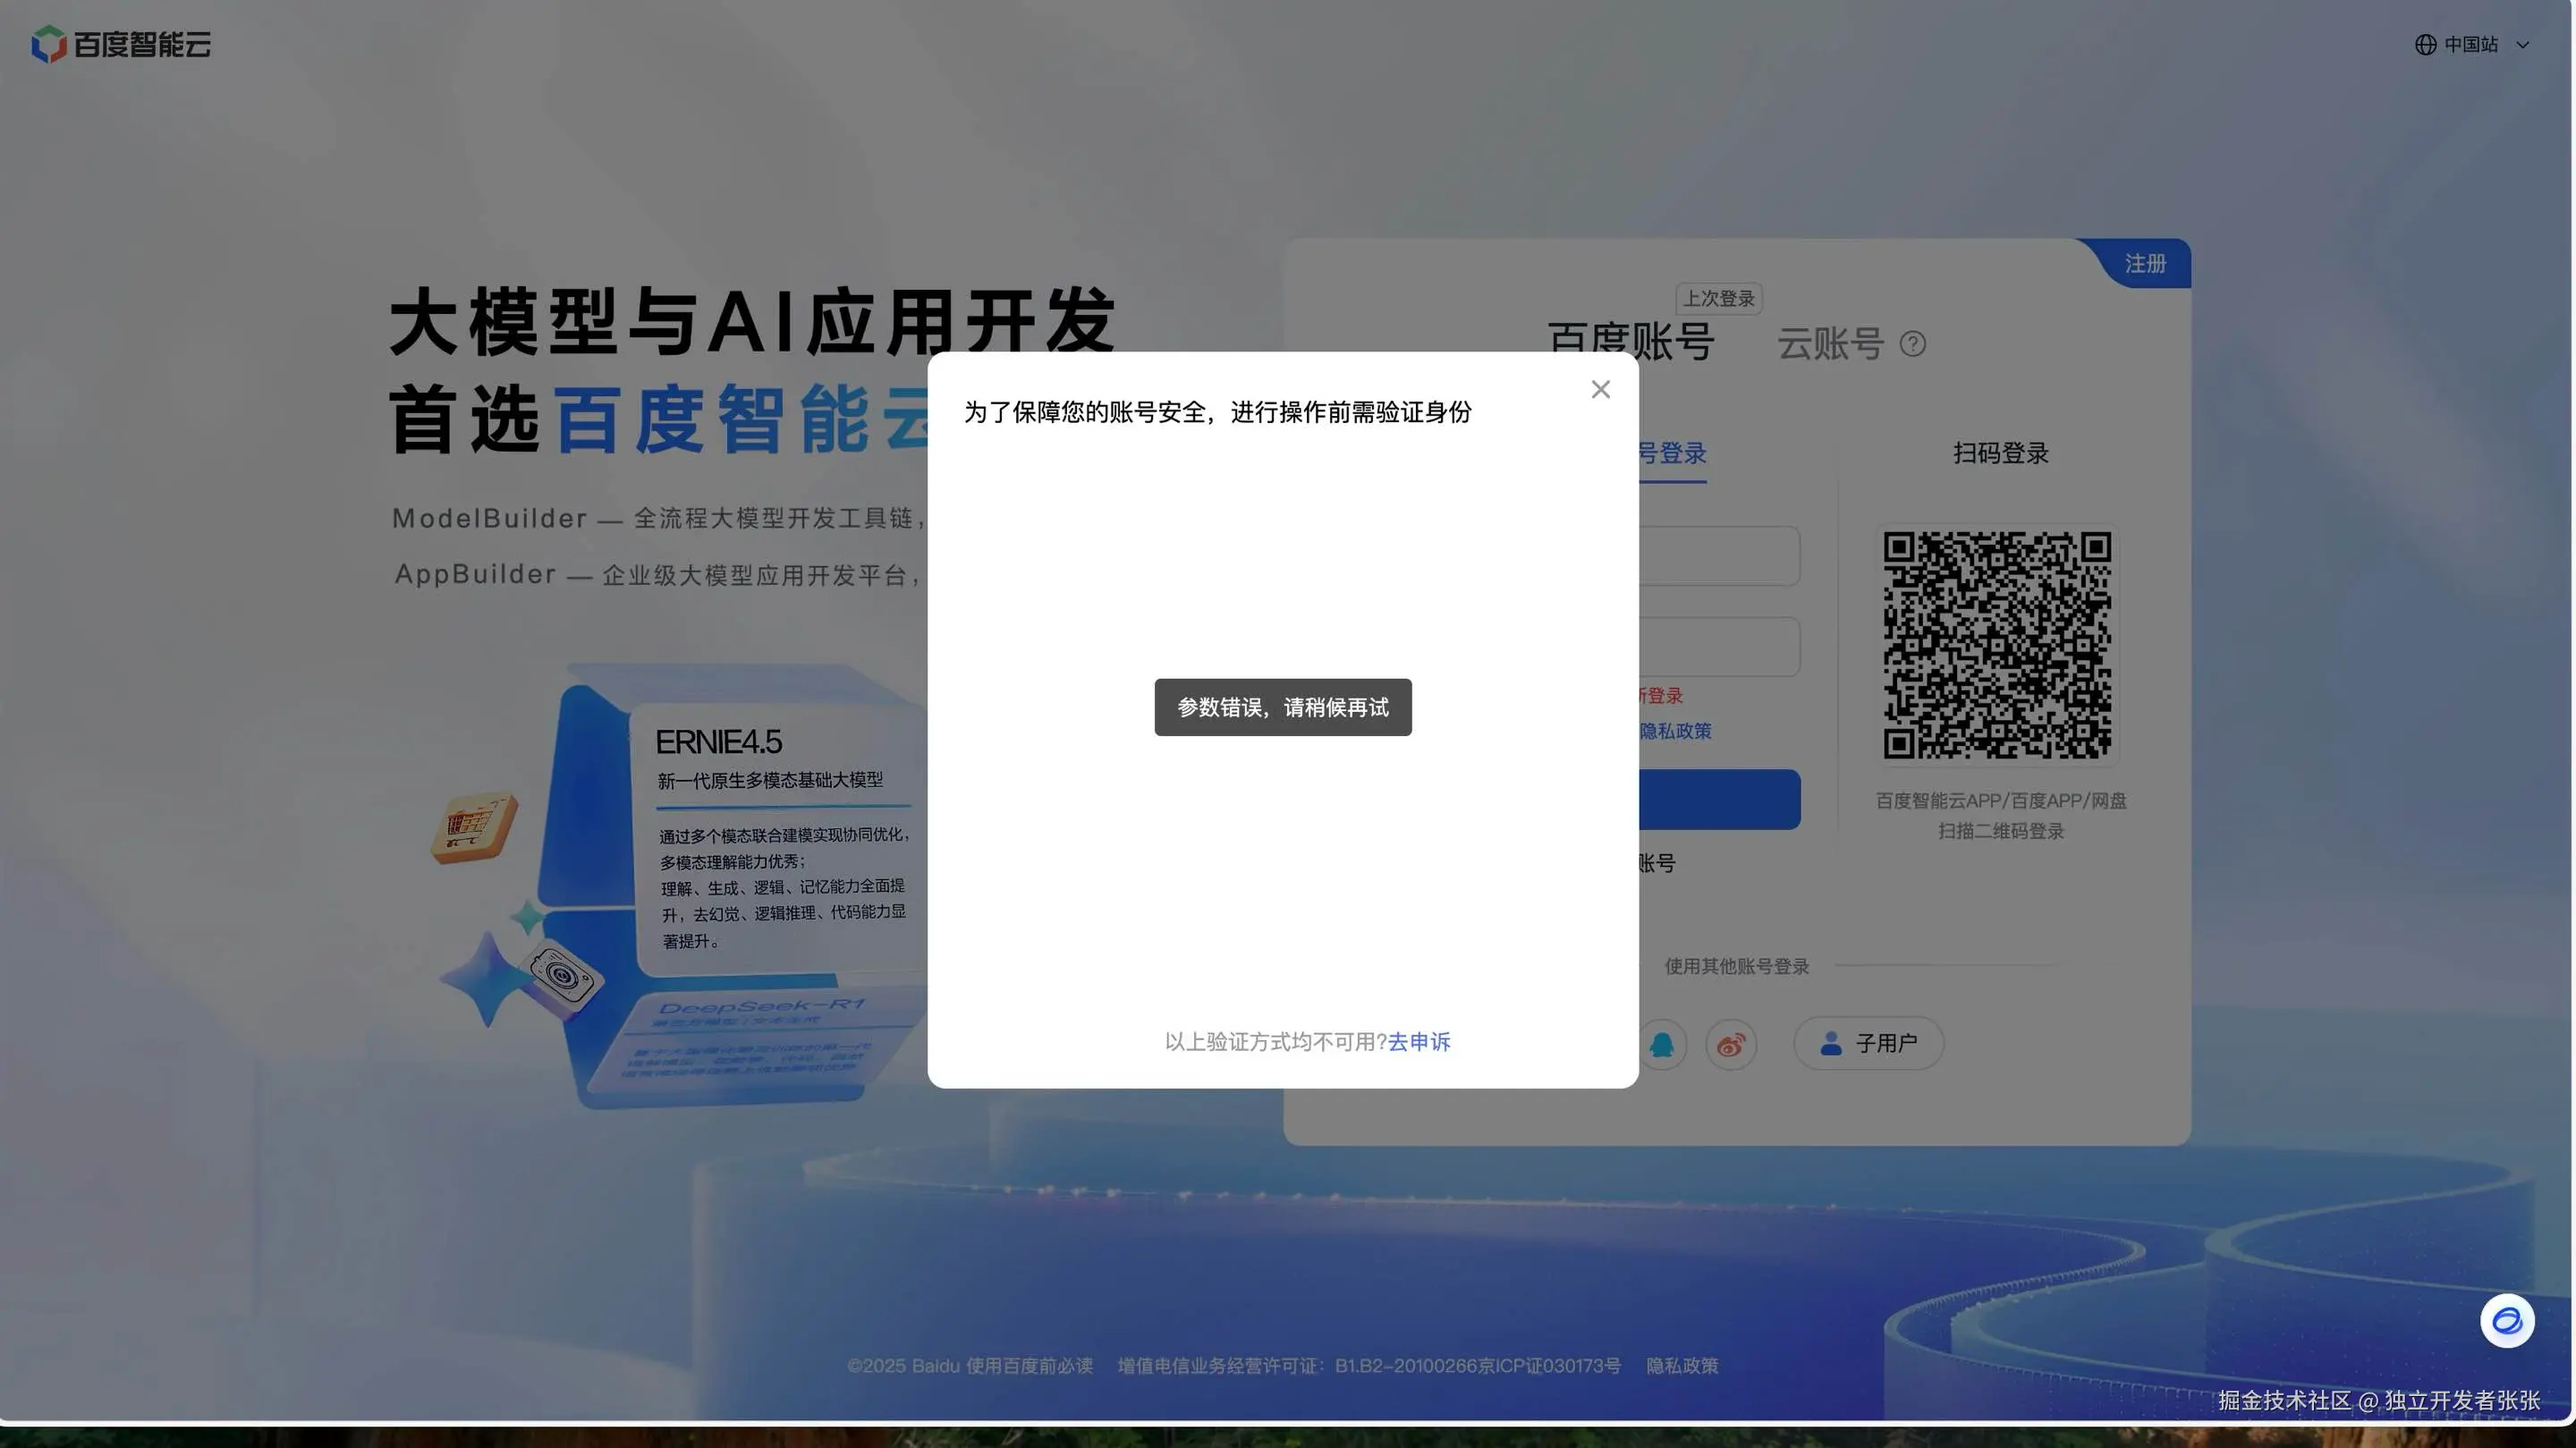
Task: Open the help tooltip beside 云账号
Action: click(x=1915, y=344)
